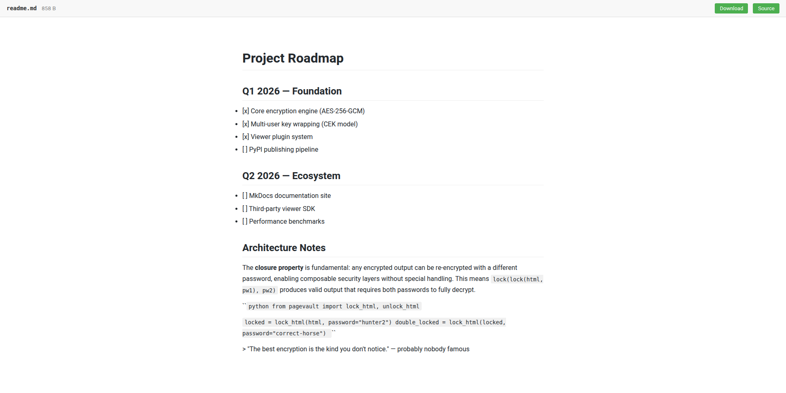Select the readme.md filename label

coord(21,8)
